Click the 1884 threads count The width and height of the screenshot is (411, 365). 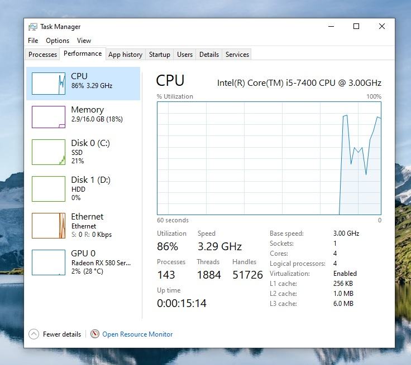tap(209, 275)
